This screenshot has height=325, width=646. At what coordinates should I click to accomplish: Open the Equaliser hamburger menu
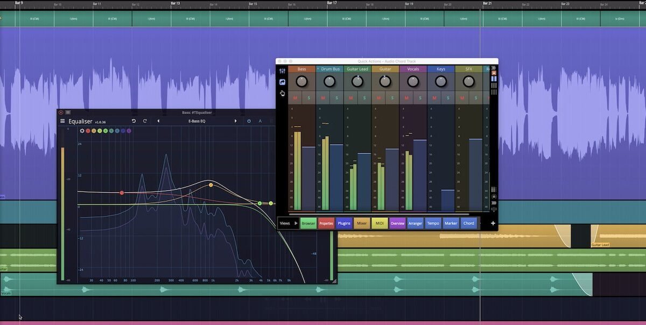point(62,121)
